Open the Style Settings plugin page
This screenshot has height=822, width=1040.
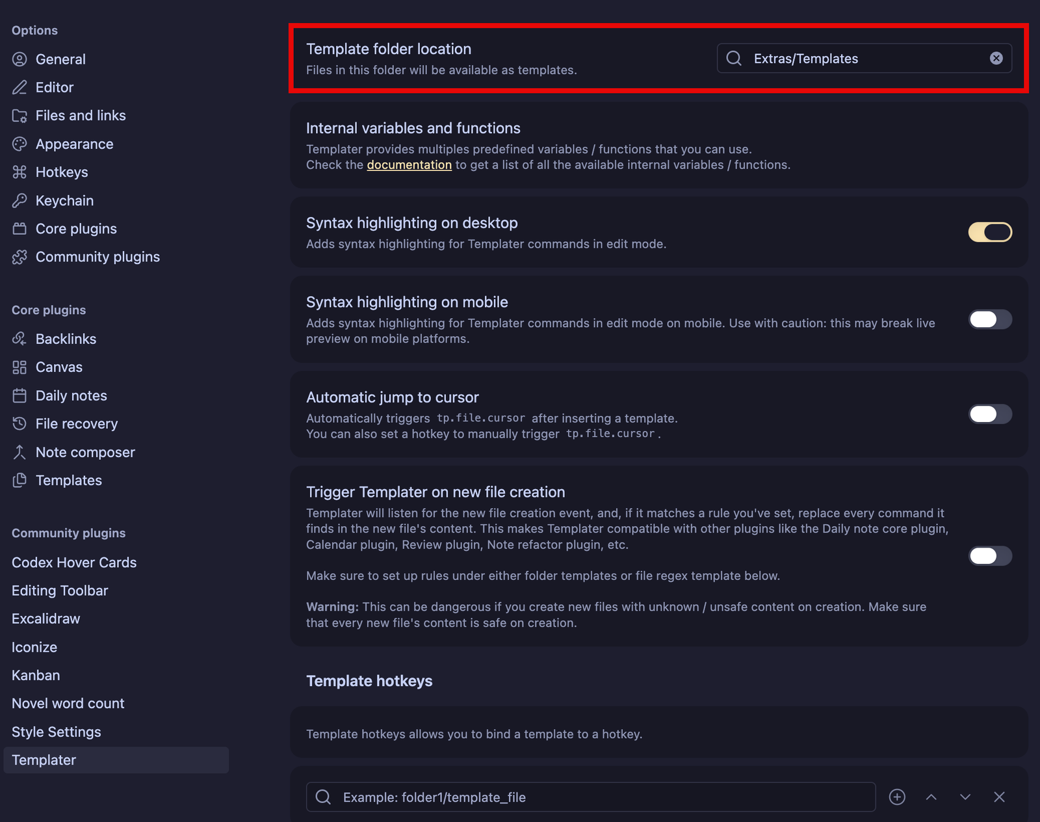[56, 732]
